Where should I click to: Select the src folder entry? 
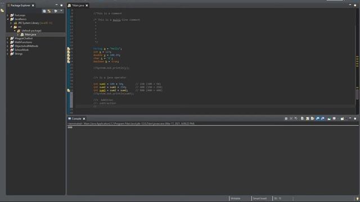20,27
